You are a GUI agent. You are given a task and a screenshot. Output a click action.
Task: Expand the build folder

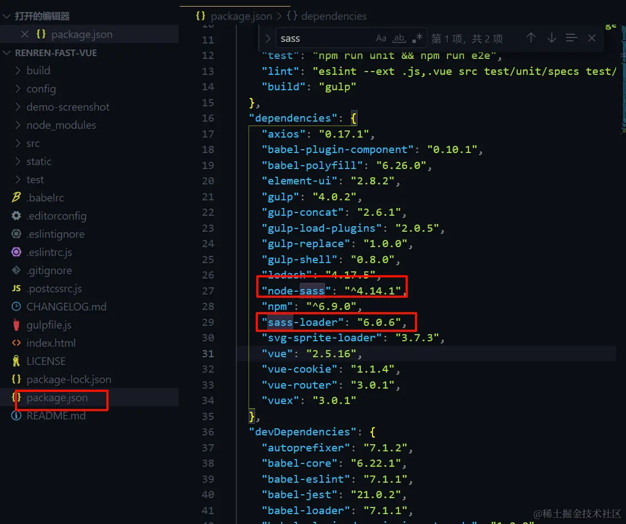click(18, 70)
